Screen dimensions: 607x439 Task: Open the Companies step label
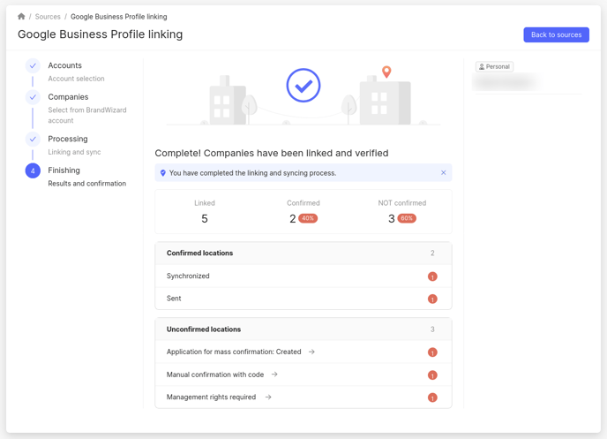pyautogui.click(x=68, y=97)
